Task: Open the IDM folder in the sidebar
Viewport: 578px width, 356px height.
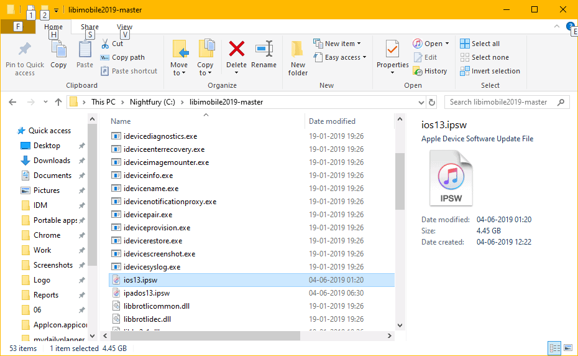Action: point(40,205)
